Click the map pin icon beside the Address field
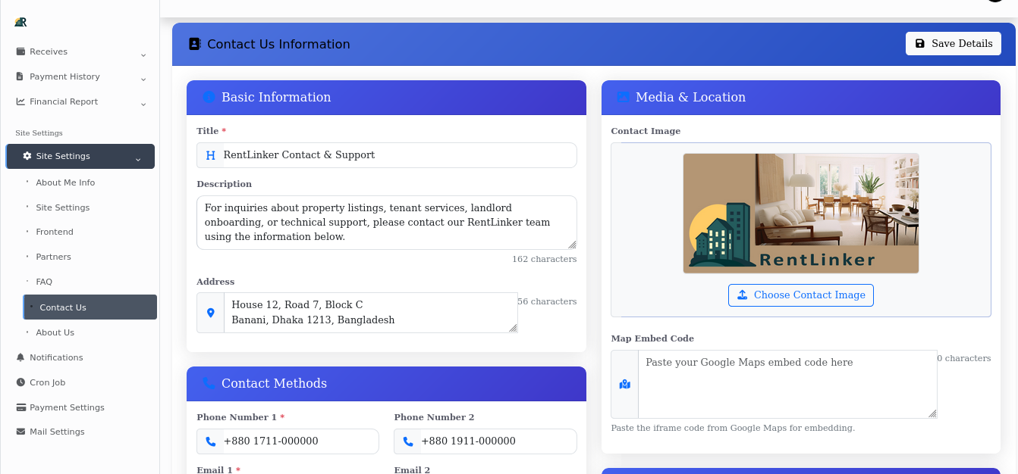This screenshot has width=1018, height=474. (210, 312)
